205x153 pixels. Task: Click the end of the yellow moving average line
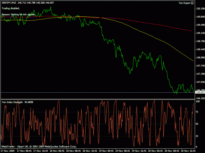[193, 61]
